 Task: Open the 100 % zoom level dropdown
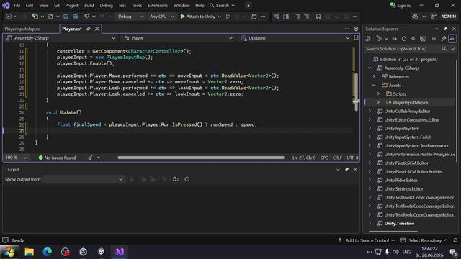coord(16,158)
